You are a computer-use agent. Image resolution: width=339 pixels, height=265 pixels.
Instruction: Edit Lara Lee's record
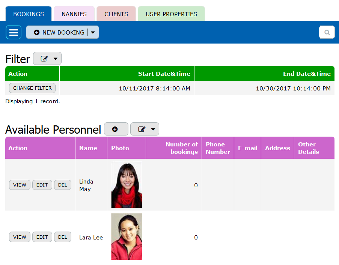tap(42, 237)
